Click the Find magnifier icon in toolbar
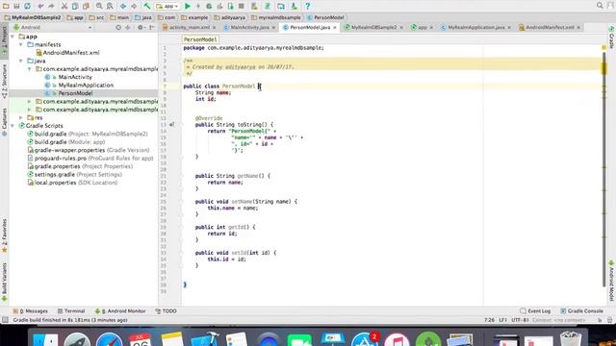 coord(99,6)
